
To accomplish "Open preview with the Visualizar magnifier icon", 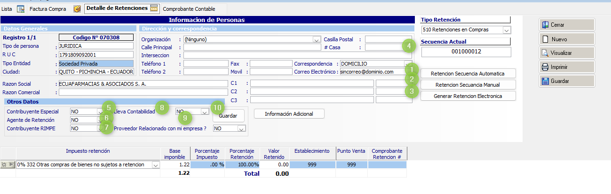I will pyautogui.click(x=546, y=53).
